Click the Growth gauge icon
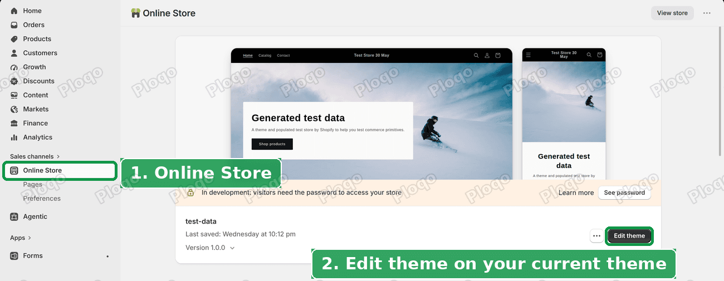Image resolution: width=724 pixels, height=281 pixels. click(14, 67)
